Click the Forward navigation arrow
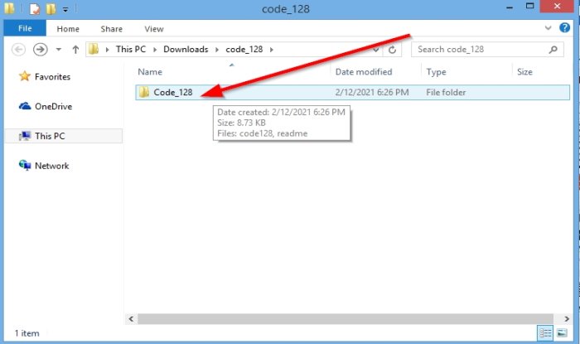 (41, 49)
